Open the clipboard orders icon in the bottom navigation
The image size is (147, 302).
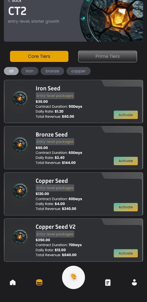[x=108, y=282]
